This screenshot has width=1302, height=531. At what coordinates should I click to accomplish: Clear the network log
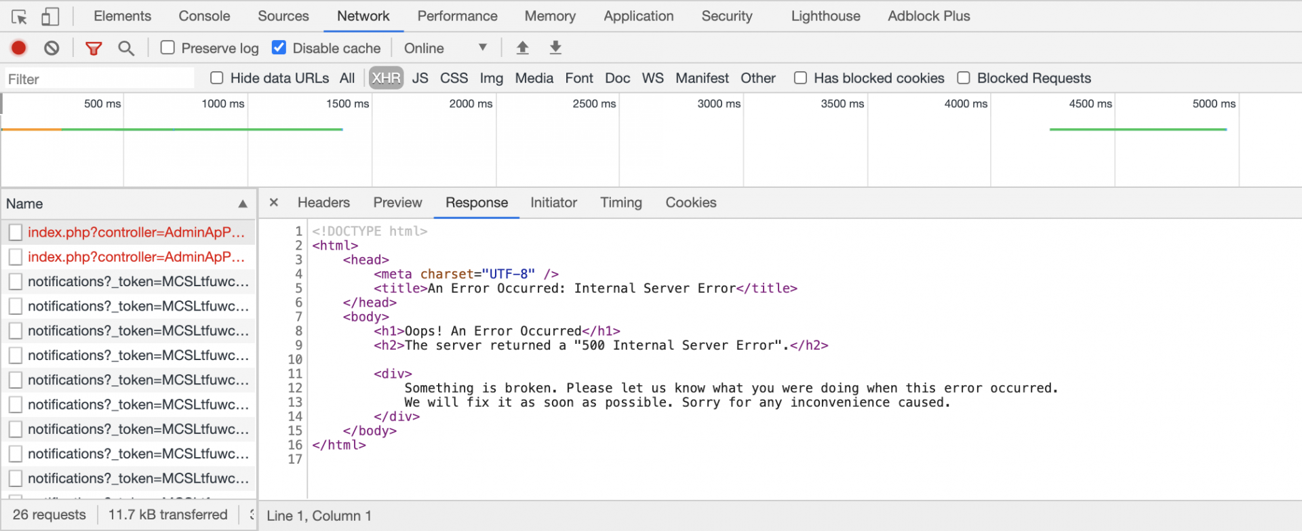(52, 48)
